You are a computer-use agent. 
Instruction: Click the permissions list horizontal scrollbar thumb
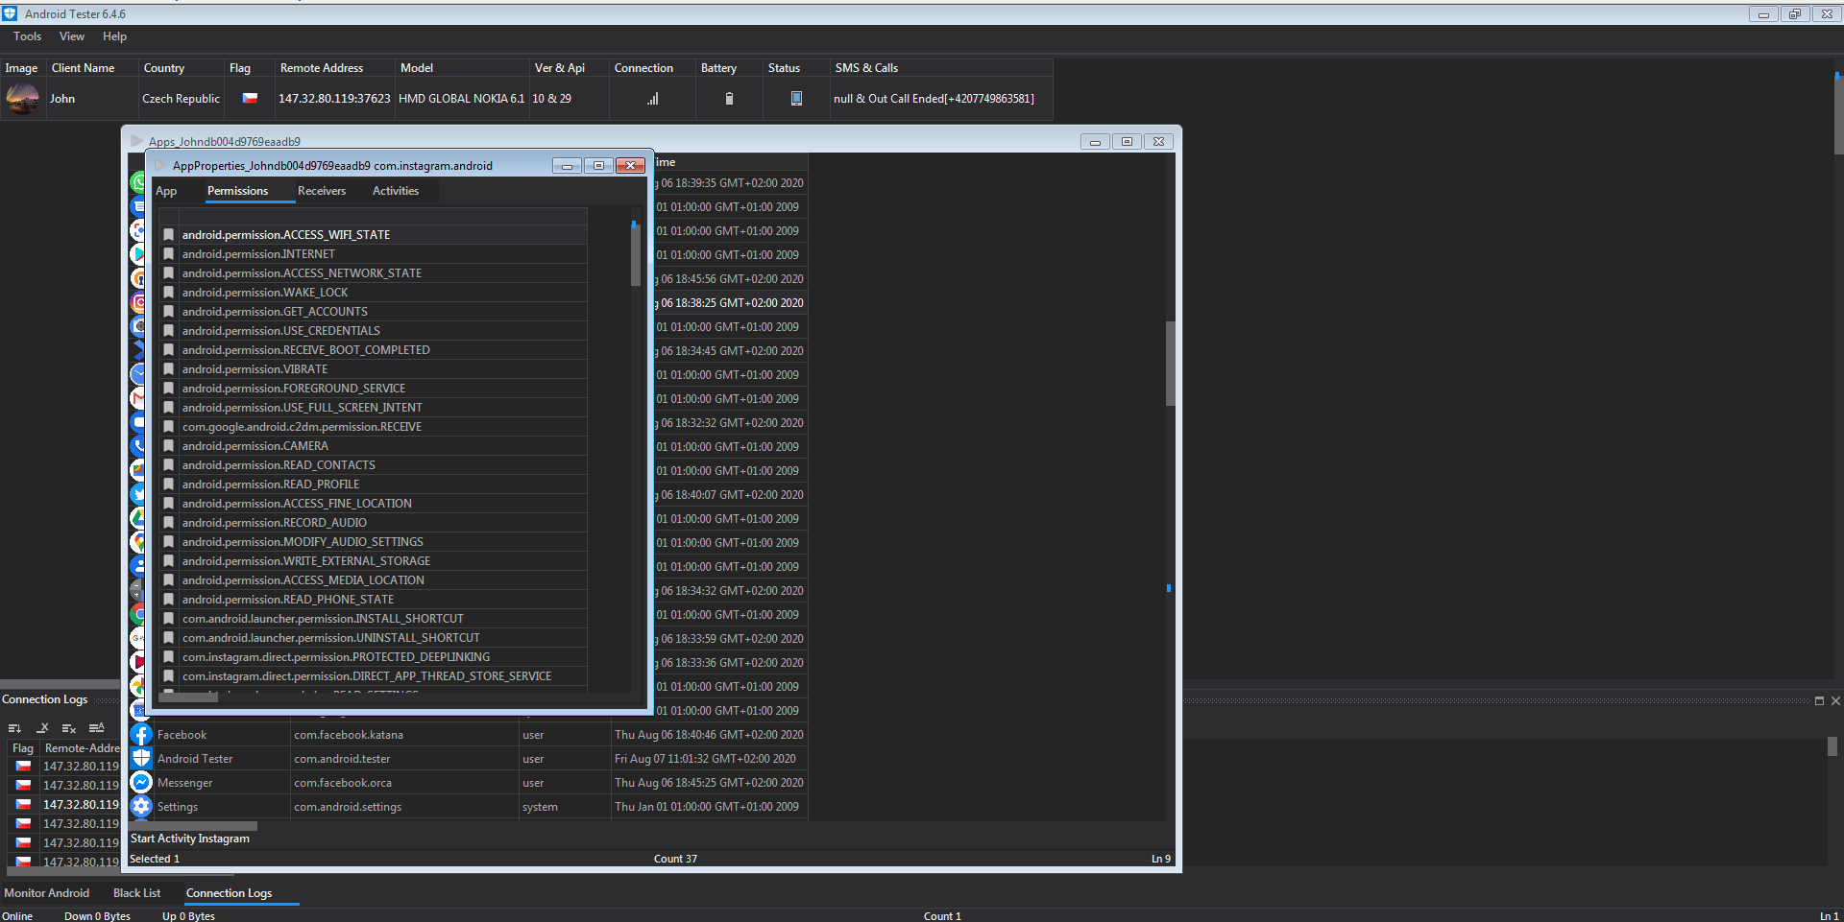pyautogui.click(x=187, y=697)
